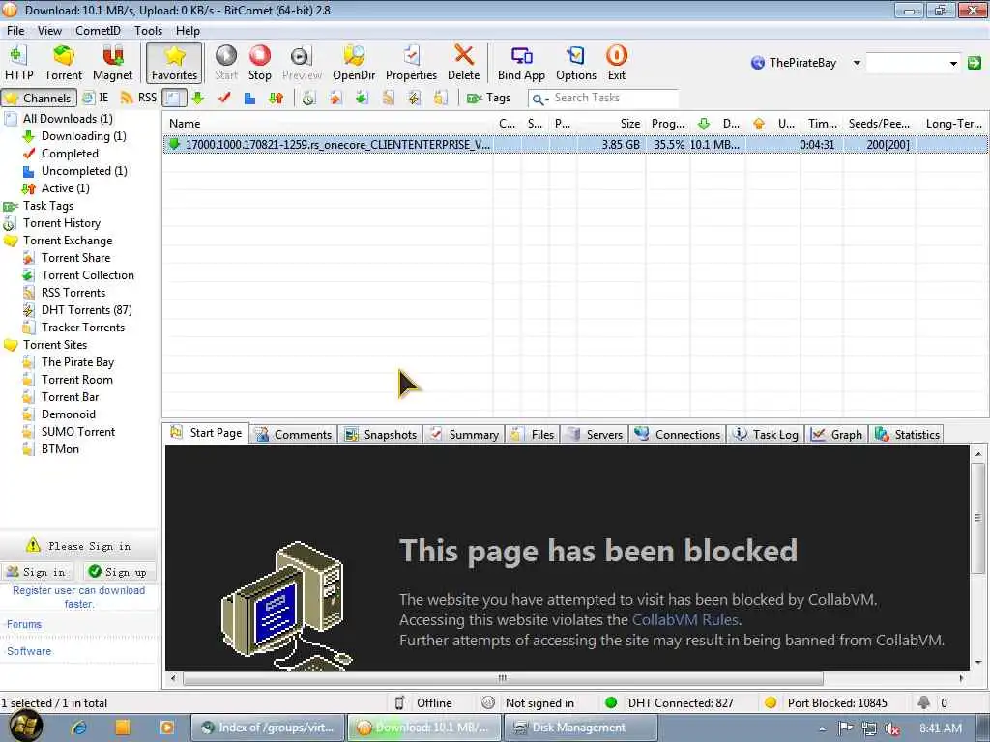Switch to the Task Log tab
Screen dimensions: 990x742
click(x=766, y=434)
